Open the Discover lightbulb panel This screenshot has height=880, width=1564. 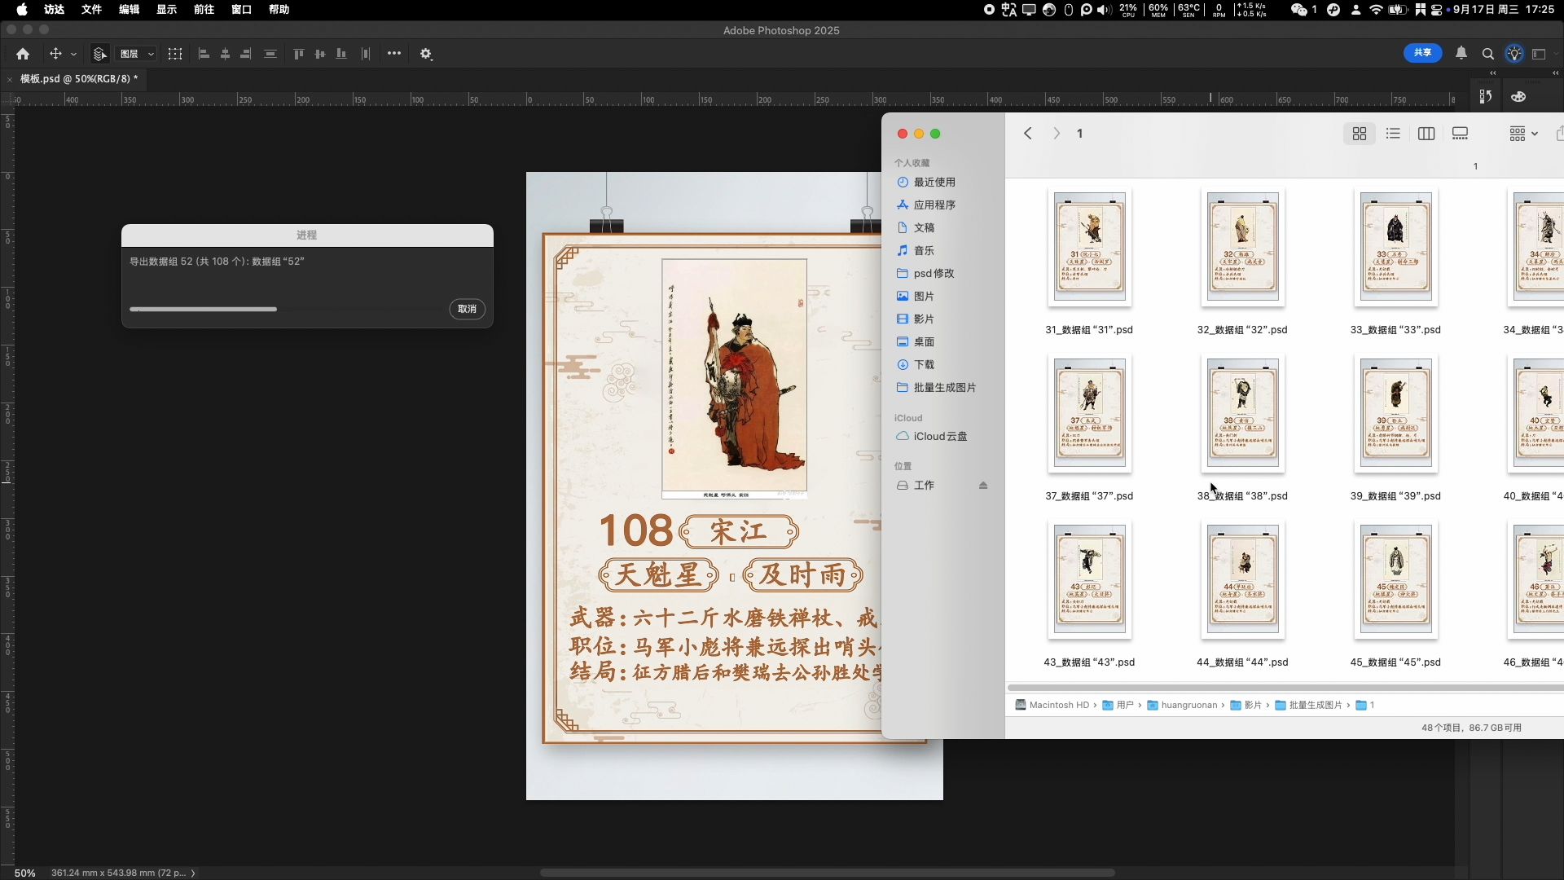coord(1514,54)
